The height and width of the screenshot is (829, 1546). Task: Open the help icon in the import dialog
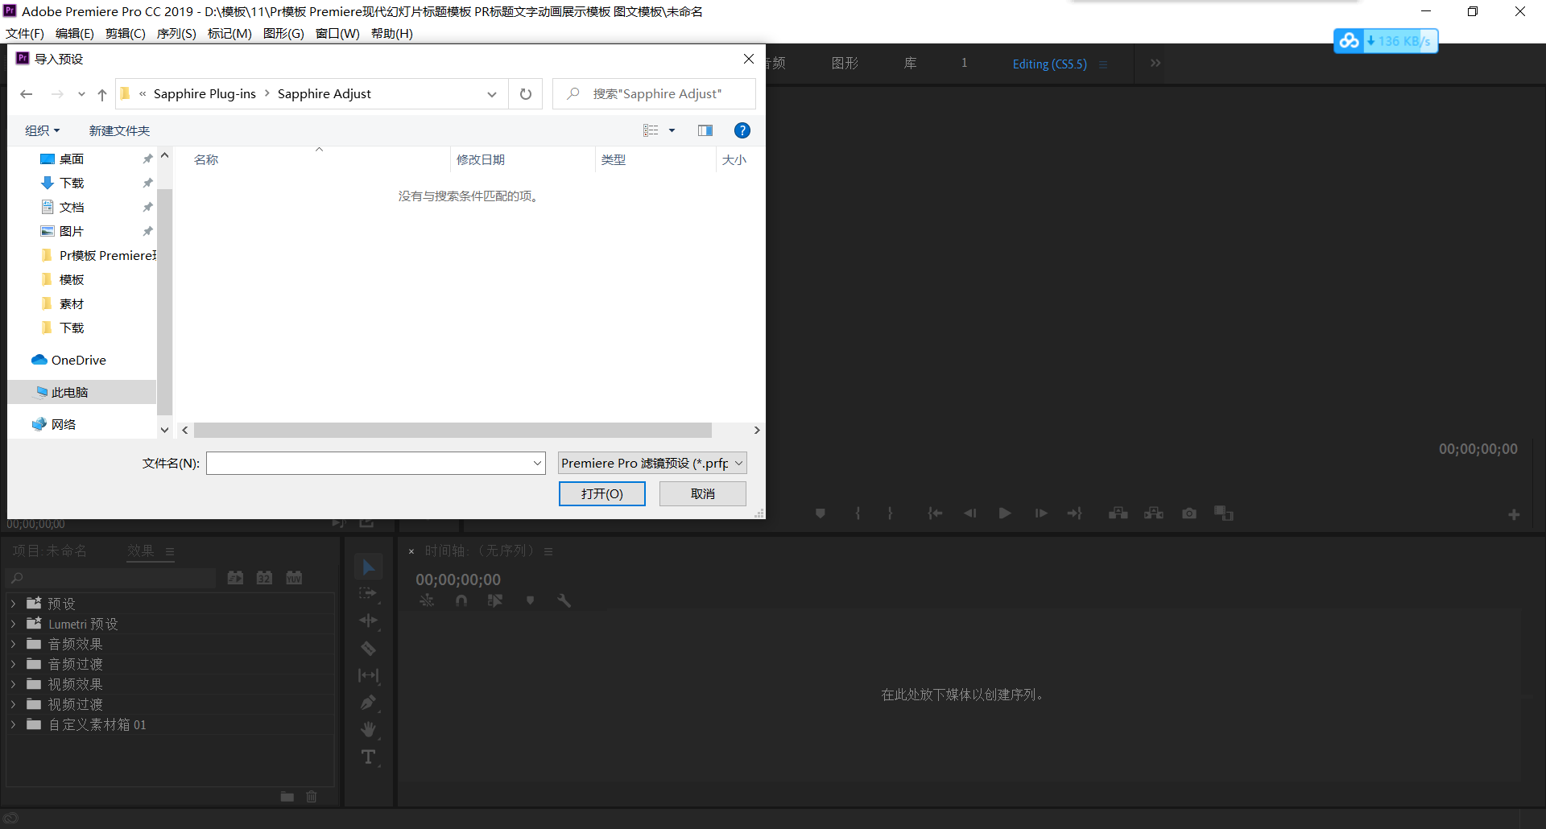pos(742,130)
